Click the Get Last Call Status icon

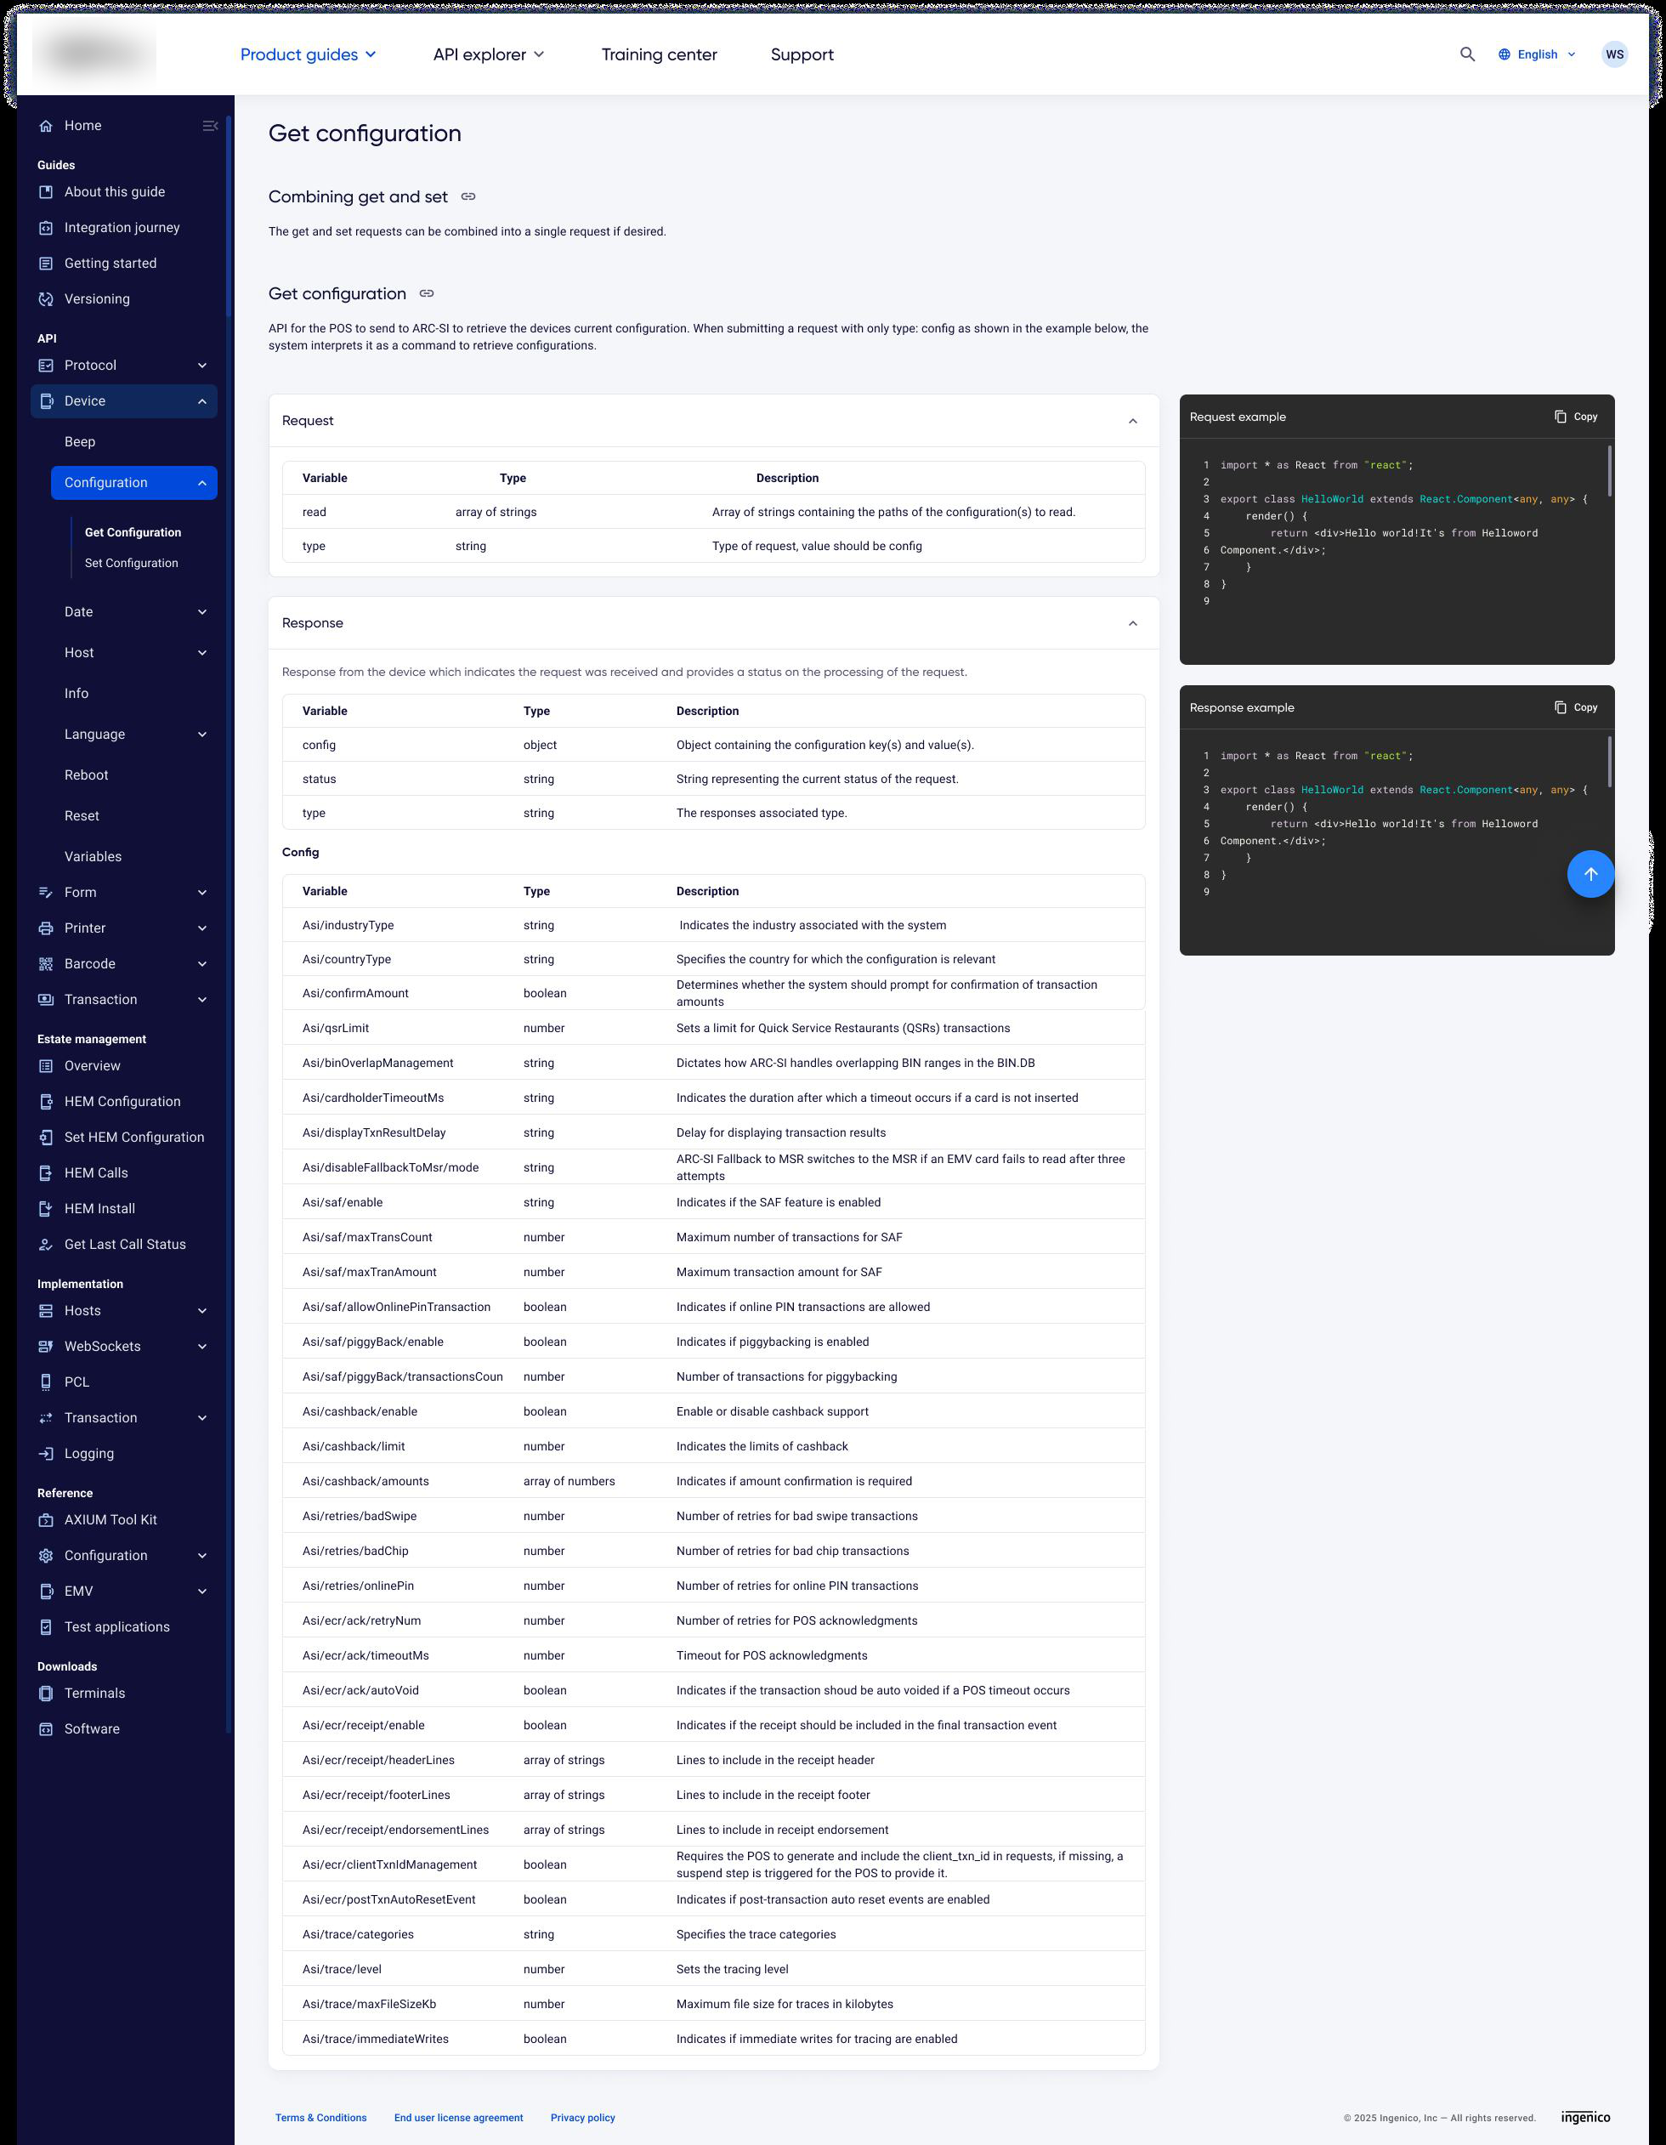pyautogui.click(x=45, y=1245)
